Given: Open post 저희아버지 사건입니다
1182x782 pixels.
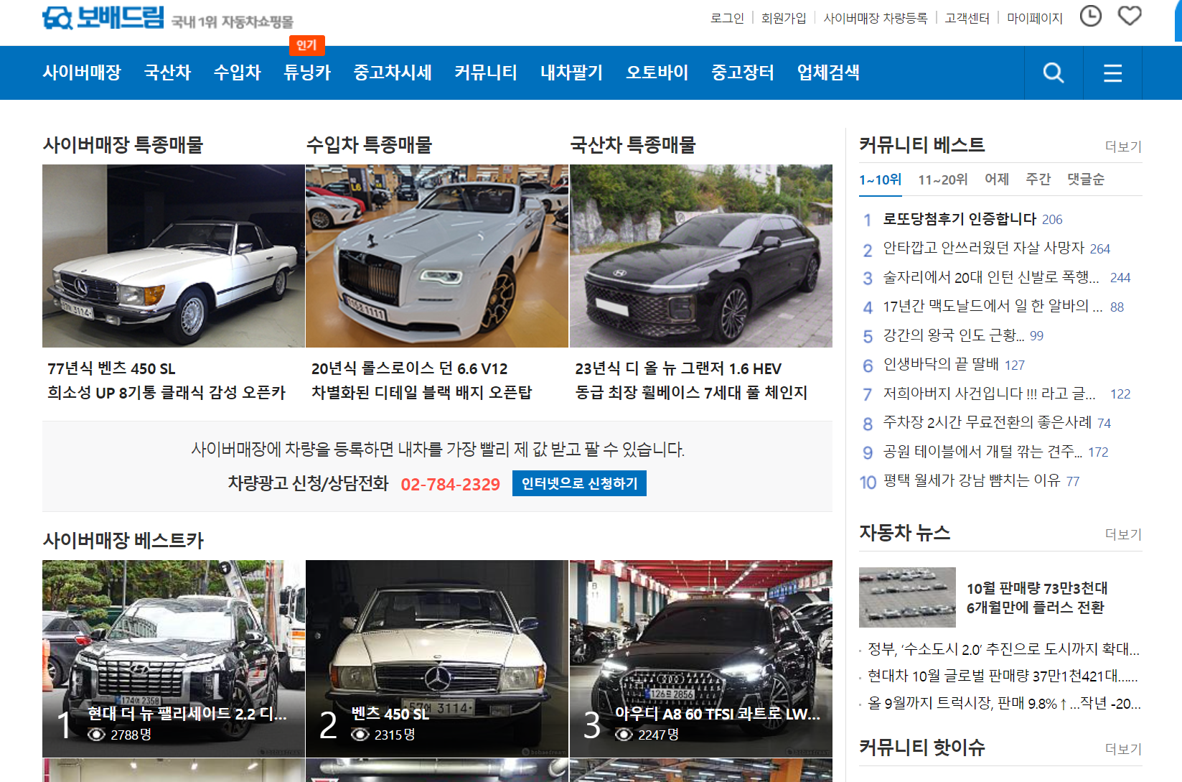Looking at the screenshot, I should pyautogui.click(x=989, y=394).
